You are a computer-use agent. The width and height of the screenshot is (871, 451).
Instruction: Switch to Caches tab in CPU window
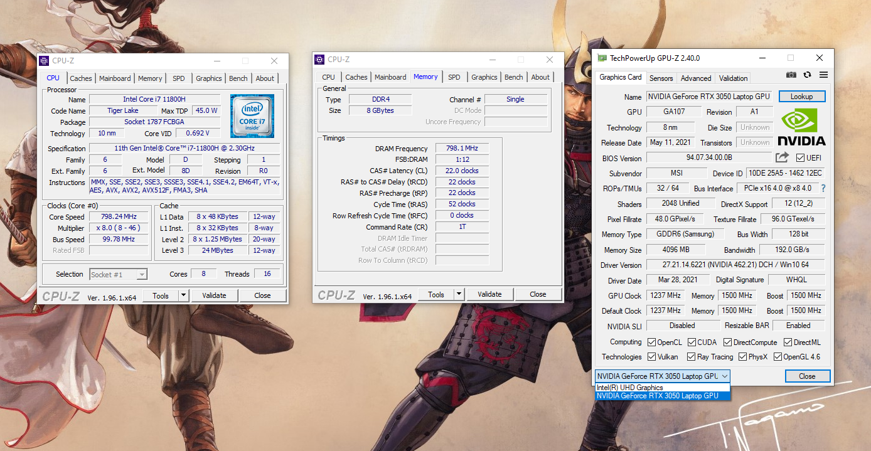[81, 78]
